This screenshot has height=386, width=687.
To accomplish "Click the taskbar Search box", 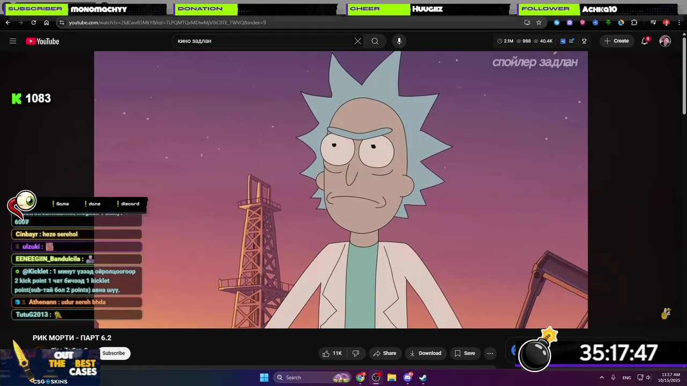I will 313,377.
